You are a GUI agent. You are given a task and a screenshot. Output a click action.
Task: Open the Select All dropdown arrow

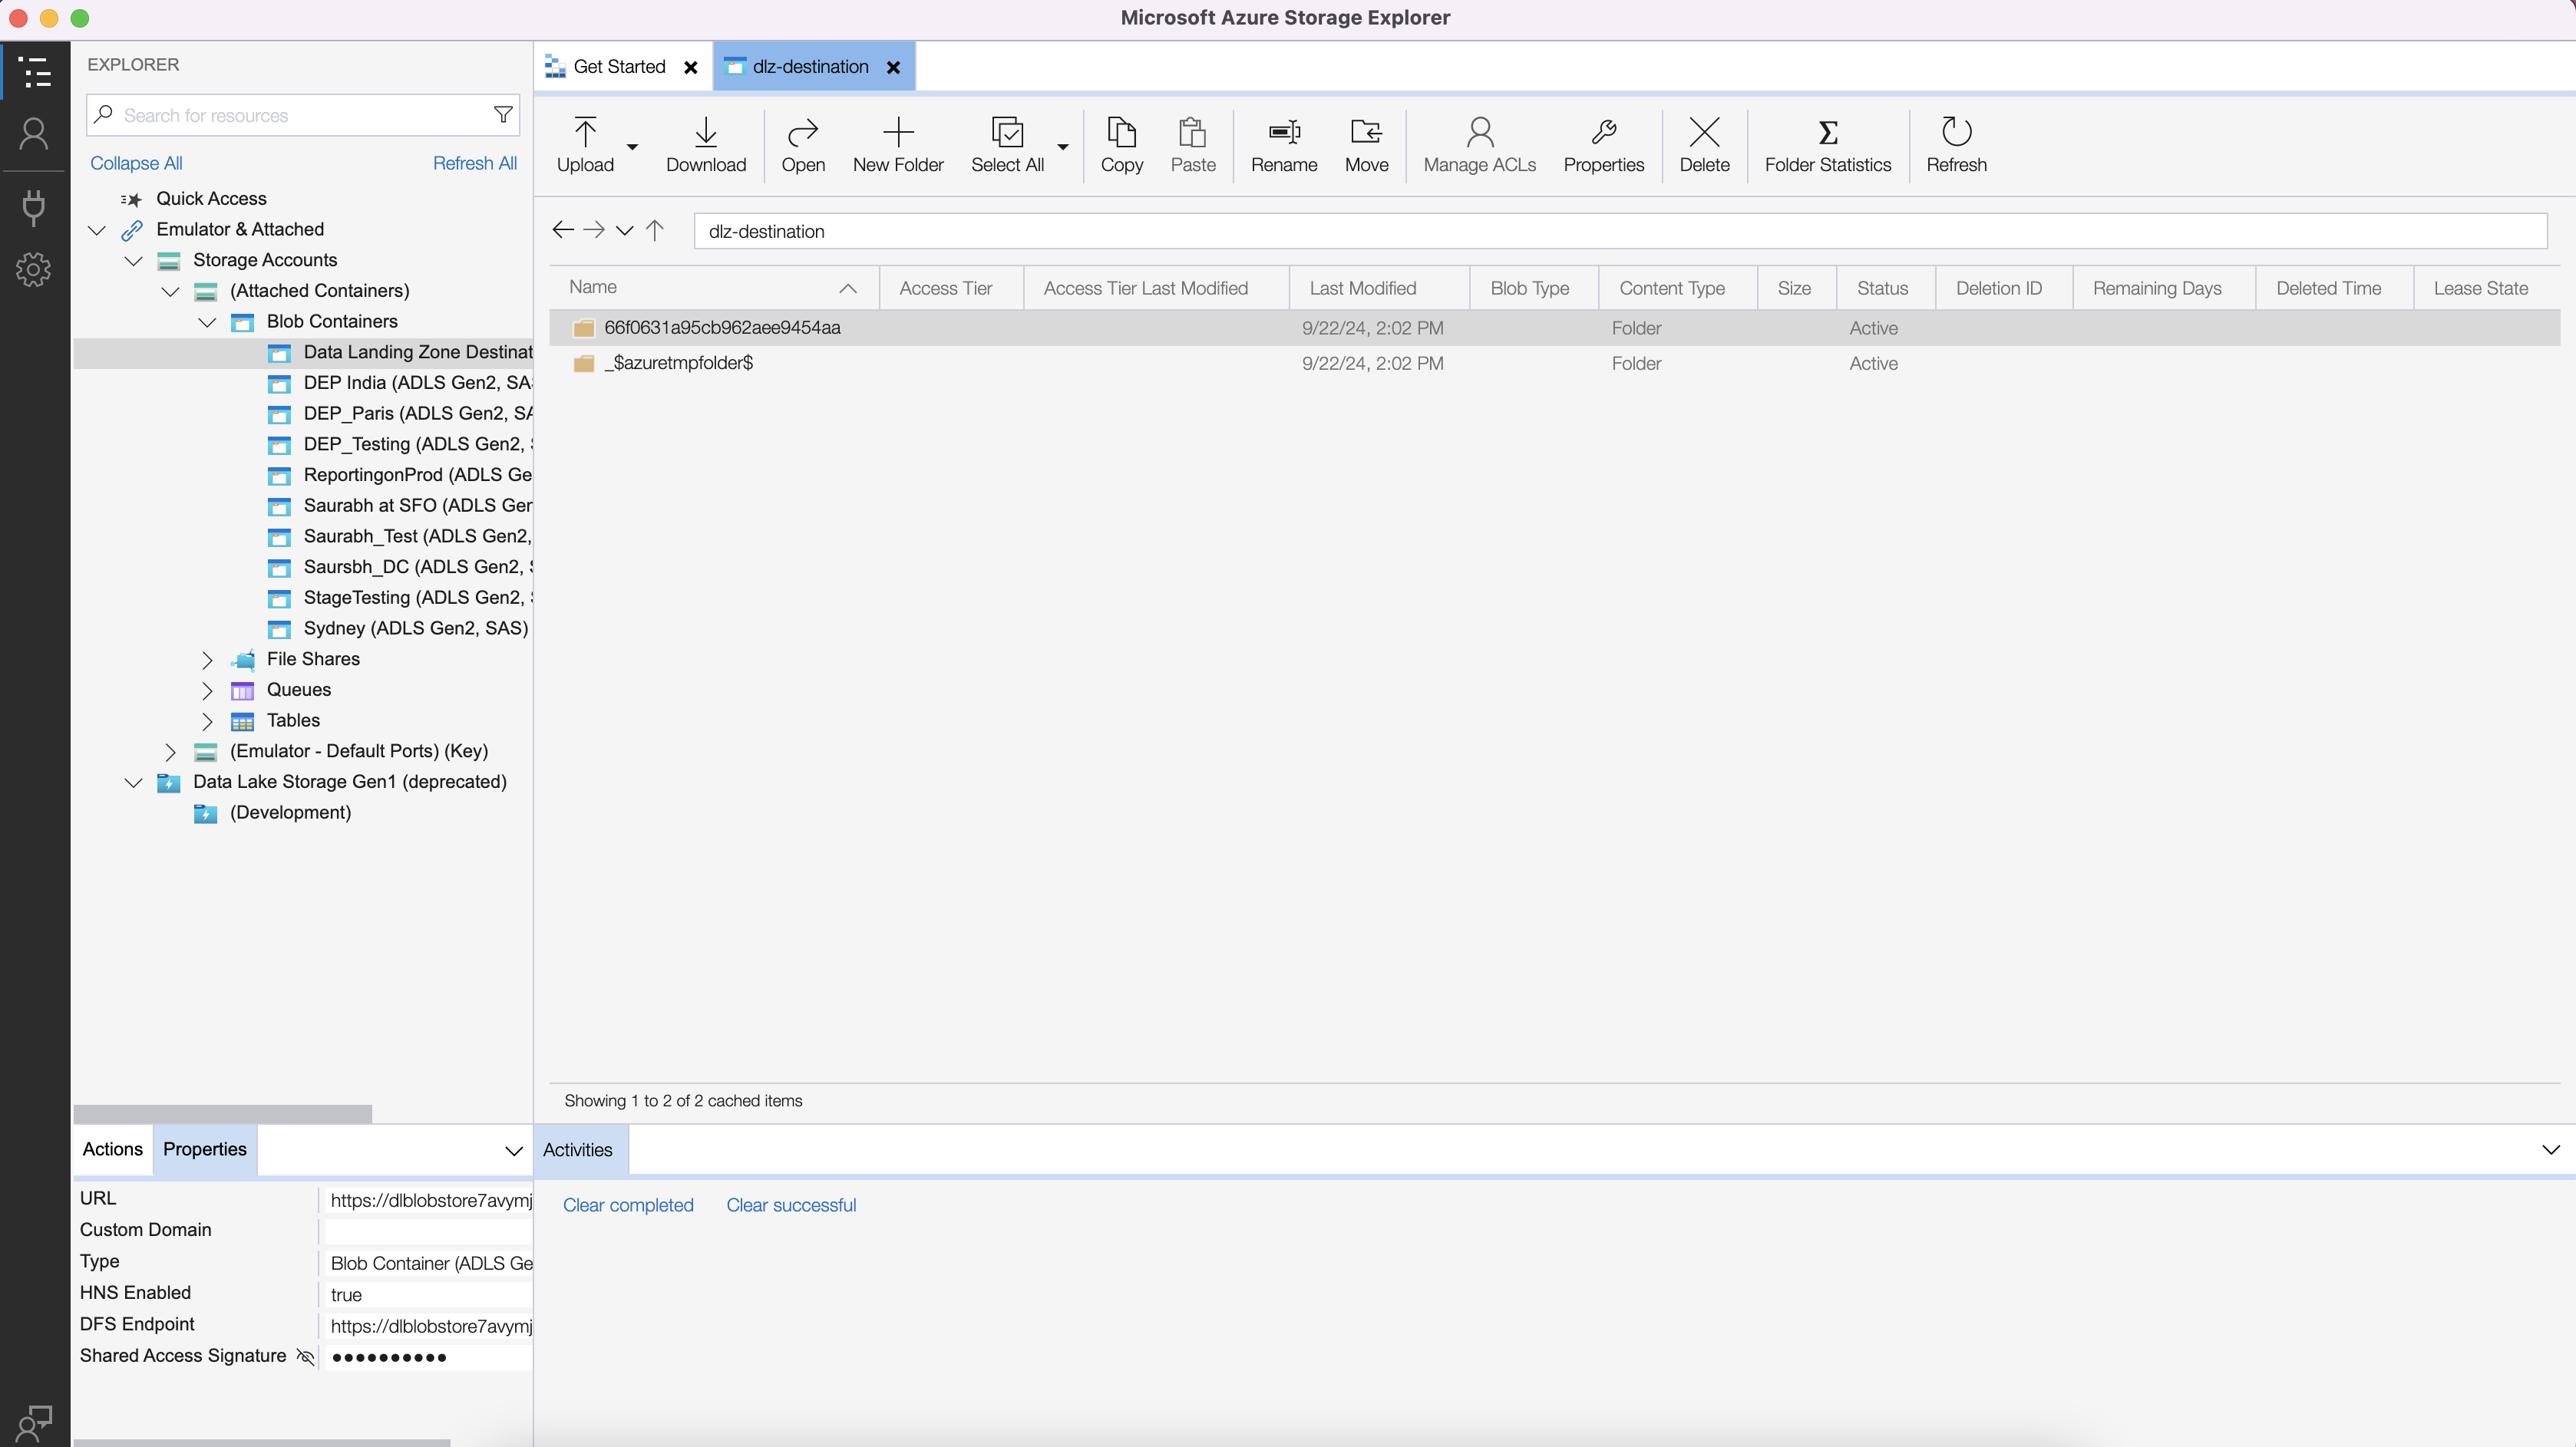[x=1063, y=147]
